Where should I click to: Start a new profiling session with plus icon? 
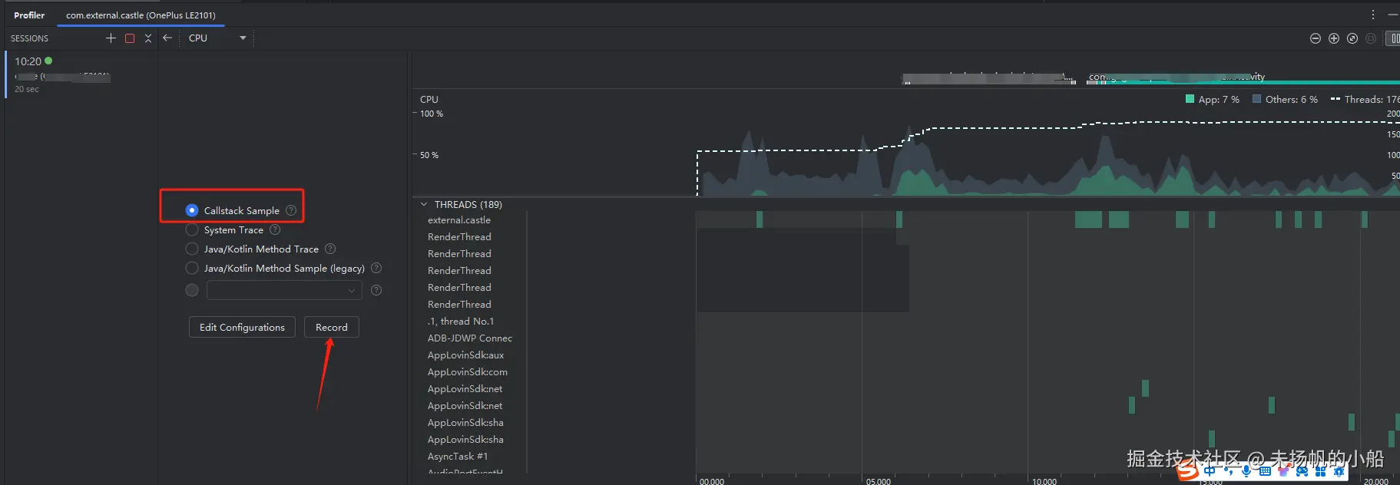pos(111,38)
